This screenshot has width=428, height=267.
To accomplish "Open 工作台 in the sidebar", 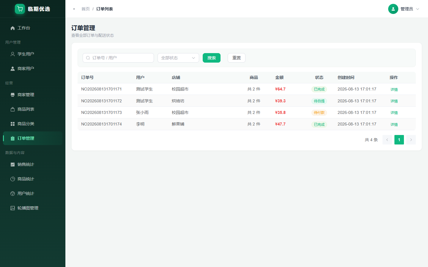I will [x=33, y=28].
